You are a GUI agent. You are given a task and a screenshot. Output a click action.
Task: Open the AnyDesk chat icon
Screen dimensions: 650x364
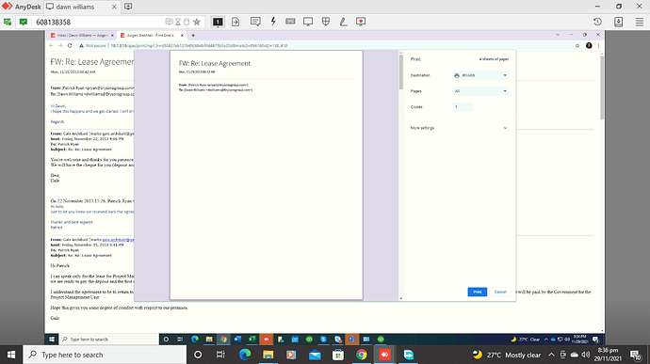pos(255,22)
